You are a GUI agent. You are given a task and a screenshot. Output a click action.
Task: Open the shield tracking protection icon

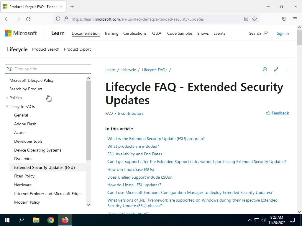coord(58,19)
